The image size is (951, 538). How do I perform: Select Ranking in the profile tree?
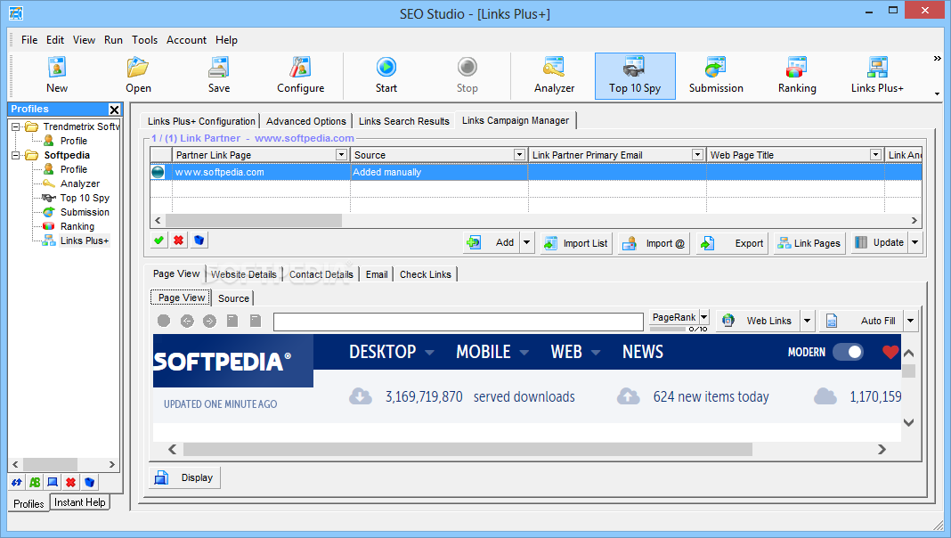tap(77, 226)
